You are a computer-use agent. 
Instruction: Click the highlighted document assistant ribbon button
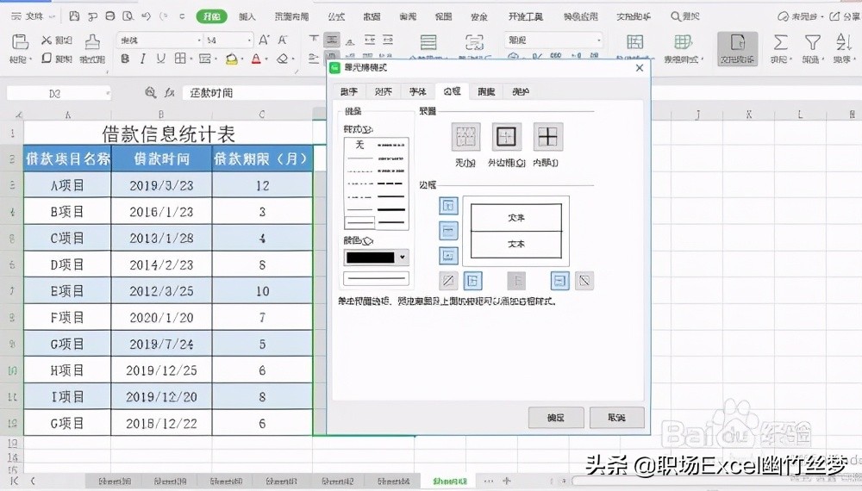[x=737, y=48]
